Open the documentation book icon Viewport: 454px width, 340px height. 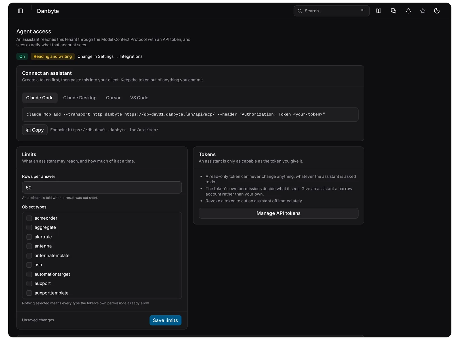(x=379, y=11)
